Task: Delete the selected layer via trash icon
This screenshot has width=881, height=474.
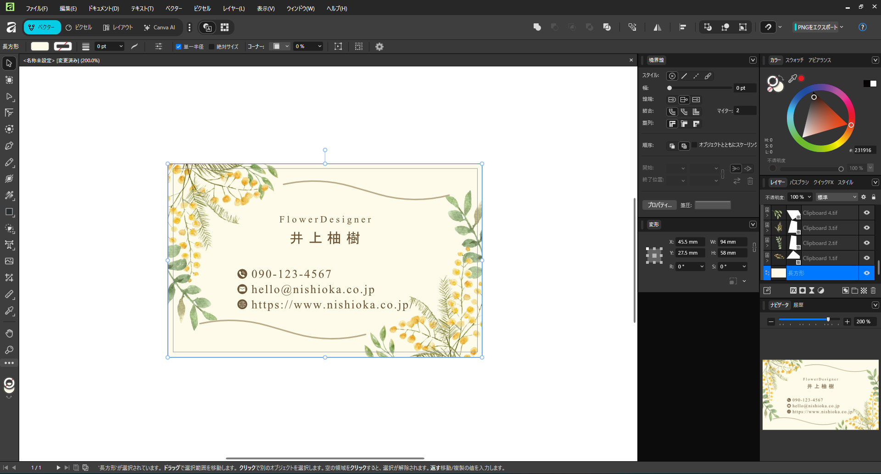Action: click(873, 290)
